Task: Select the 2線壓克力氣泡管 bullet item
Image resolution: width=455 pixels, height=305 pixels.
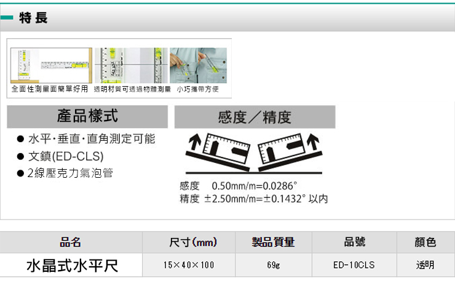Action: (x=70, y=173)
